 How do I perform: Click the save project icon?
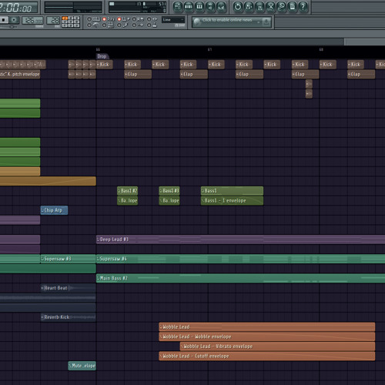(x=249, y=7)
